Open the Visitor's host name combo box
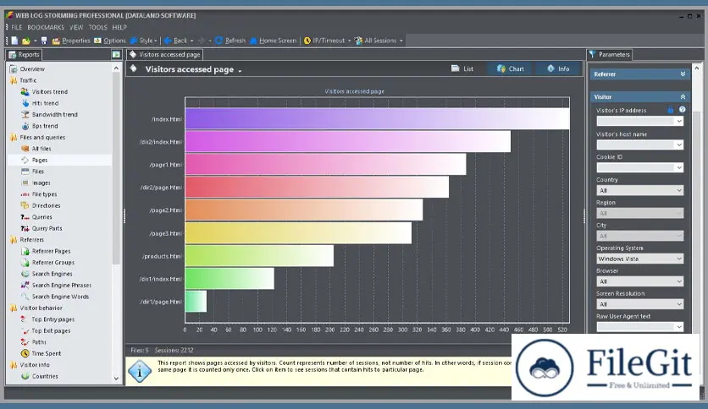This screenshot has width=708, height=409. click(x=639, y=145)
